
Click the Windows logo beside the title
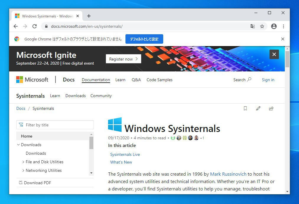tap(115, 125)
